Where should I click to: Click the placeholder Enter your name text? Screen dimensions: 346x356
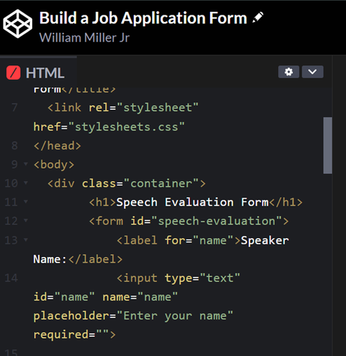point(175,316)
